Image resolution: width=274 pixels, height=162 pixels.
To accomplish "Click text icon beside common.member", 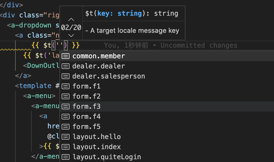I will pyautogui.click(x=66, y=56).
